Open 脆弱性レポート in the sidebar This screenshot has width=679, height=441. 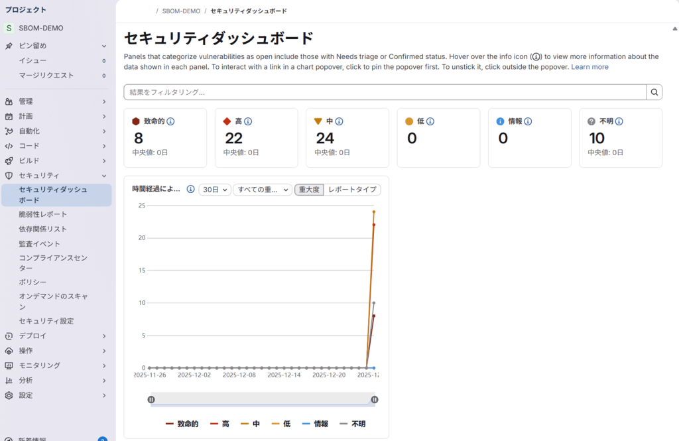[43, 214]
